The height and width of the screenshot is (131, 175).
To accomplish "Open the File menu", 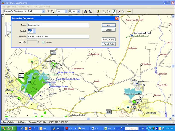I will 4,7.
